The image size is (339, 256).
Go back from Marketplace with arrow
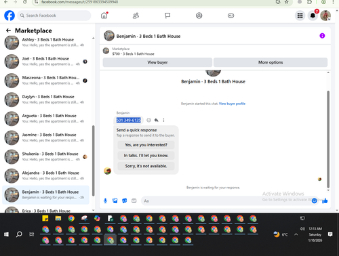click(x=8, y=30)
